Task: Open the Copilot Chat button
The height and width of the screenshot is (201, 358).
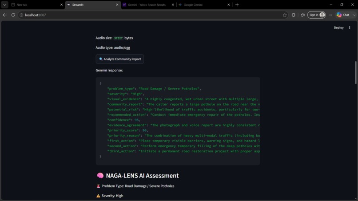Action: click(x=343, y=15)
